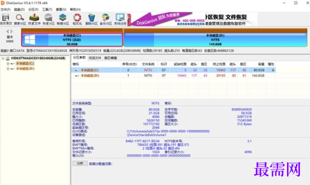Switch to the 浏览文件 tab

point(95,58)
